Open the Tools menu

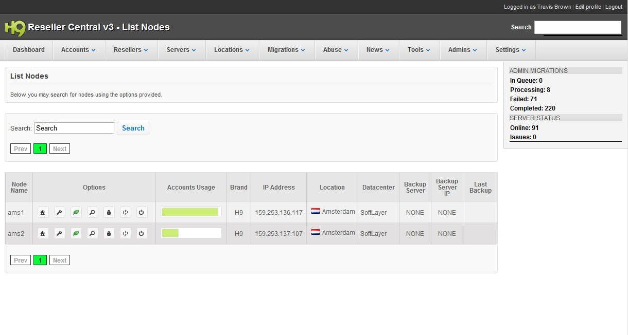coord(419,50)
